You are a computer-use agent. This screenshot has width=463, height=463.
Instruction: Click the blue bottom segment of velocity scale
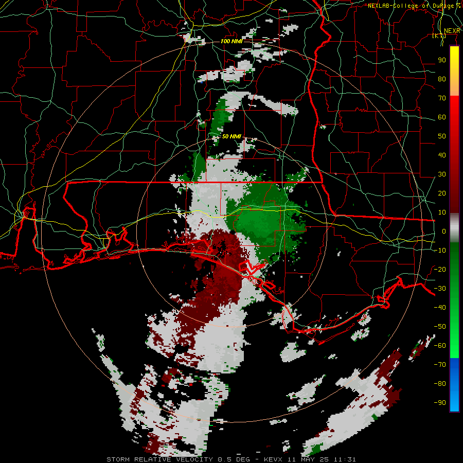[454, 385]
